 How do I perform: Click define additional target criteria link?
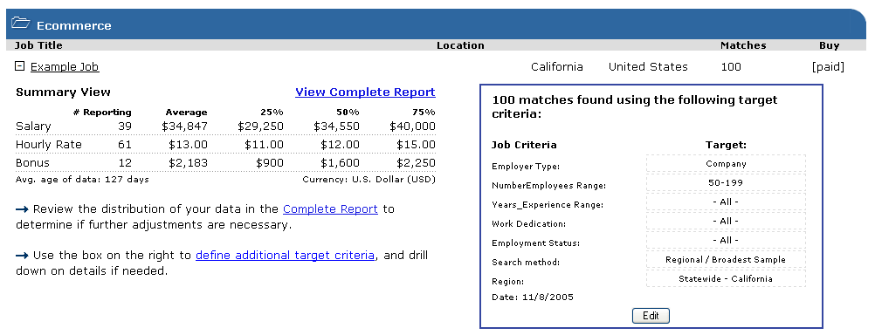pos(285,256)
